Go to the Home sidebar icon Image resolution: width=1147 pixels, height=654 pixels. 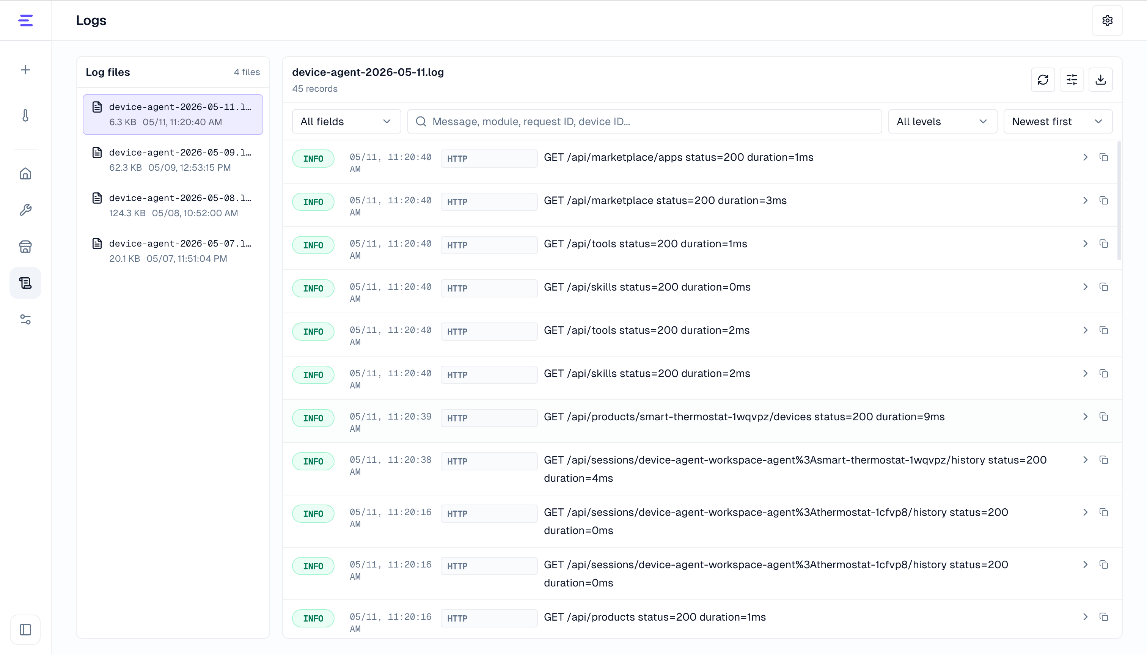(25, 173)
